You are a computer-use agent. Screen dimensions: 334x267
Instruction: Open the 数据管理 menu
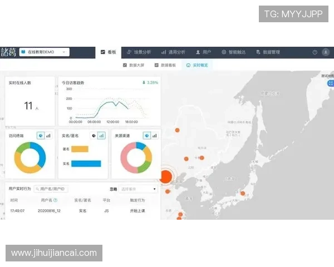(268, 52)
